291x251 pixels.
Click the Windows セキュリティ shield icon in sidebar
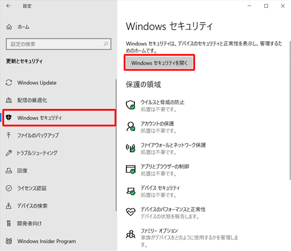coord(9,118)
